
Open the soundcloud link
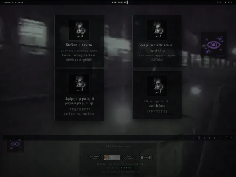coord(157,106)
